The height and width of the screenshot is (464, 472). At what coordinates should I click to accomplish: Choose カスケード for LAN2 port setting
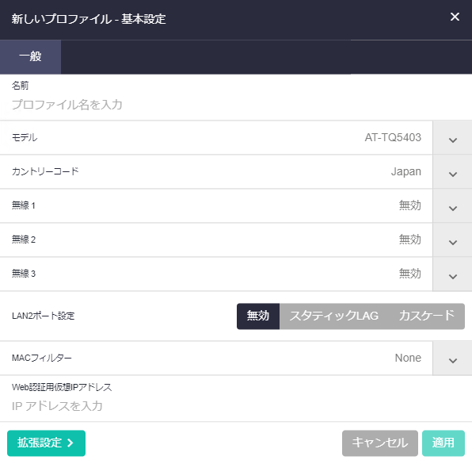coord(426,316)
